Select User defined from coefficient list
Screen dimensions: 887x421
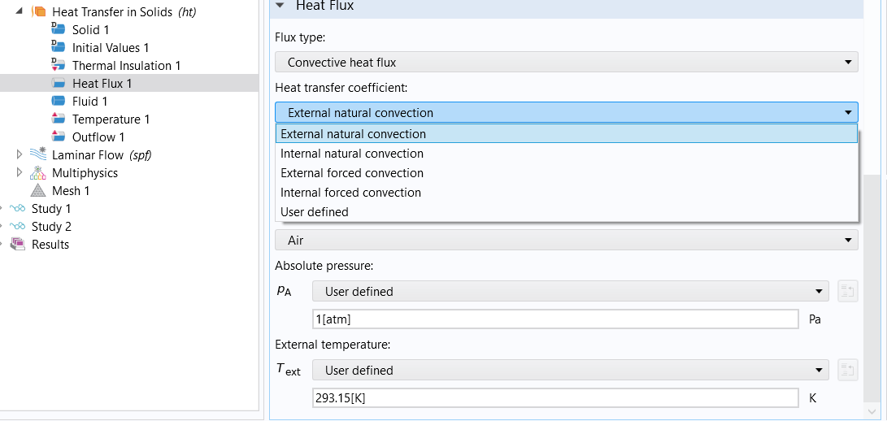click(x=315, y=212)
